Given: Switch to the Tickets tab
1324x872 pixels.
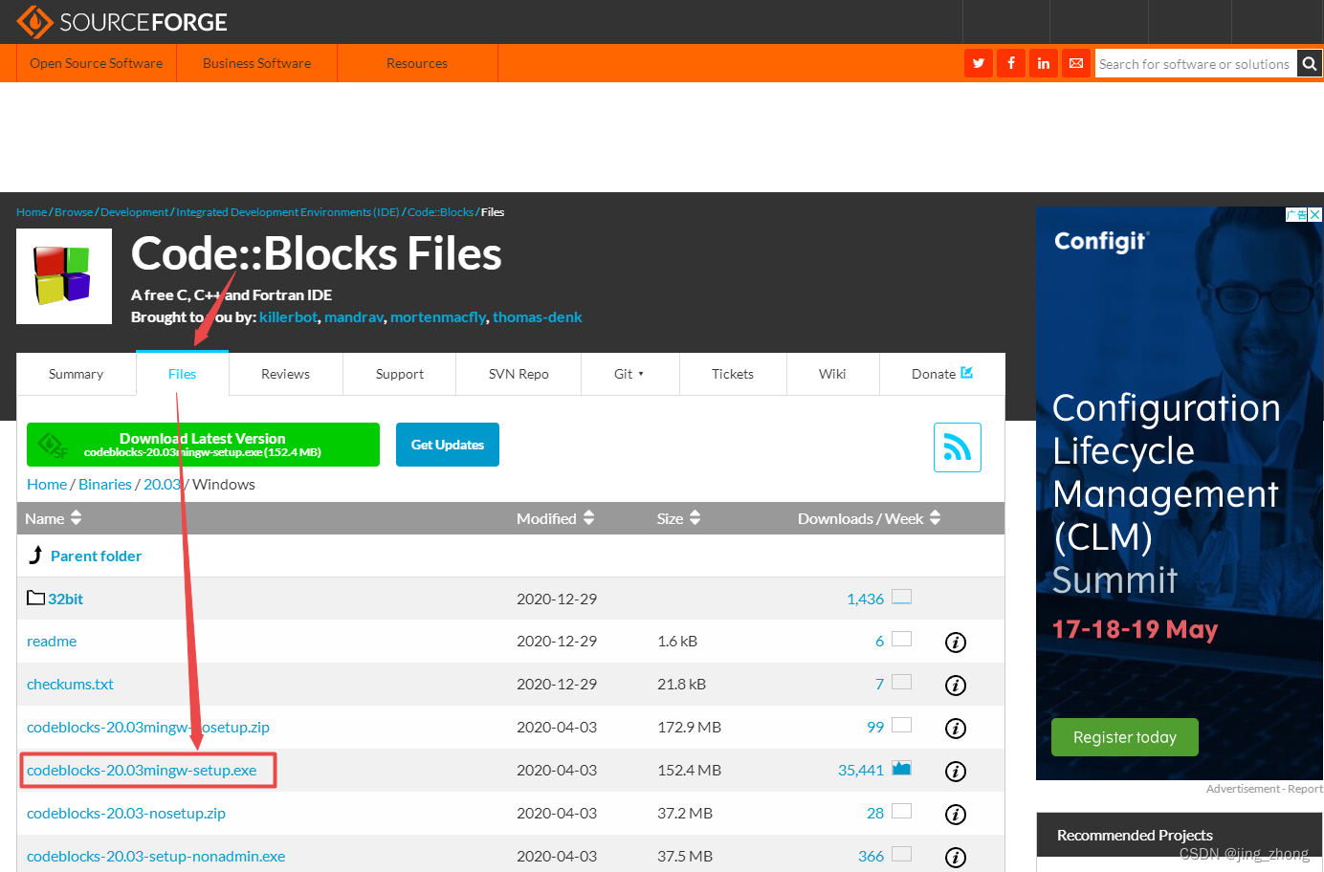Looking at the screenshot, I should click(x=733, y=374).
